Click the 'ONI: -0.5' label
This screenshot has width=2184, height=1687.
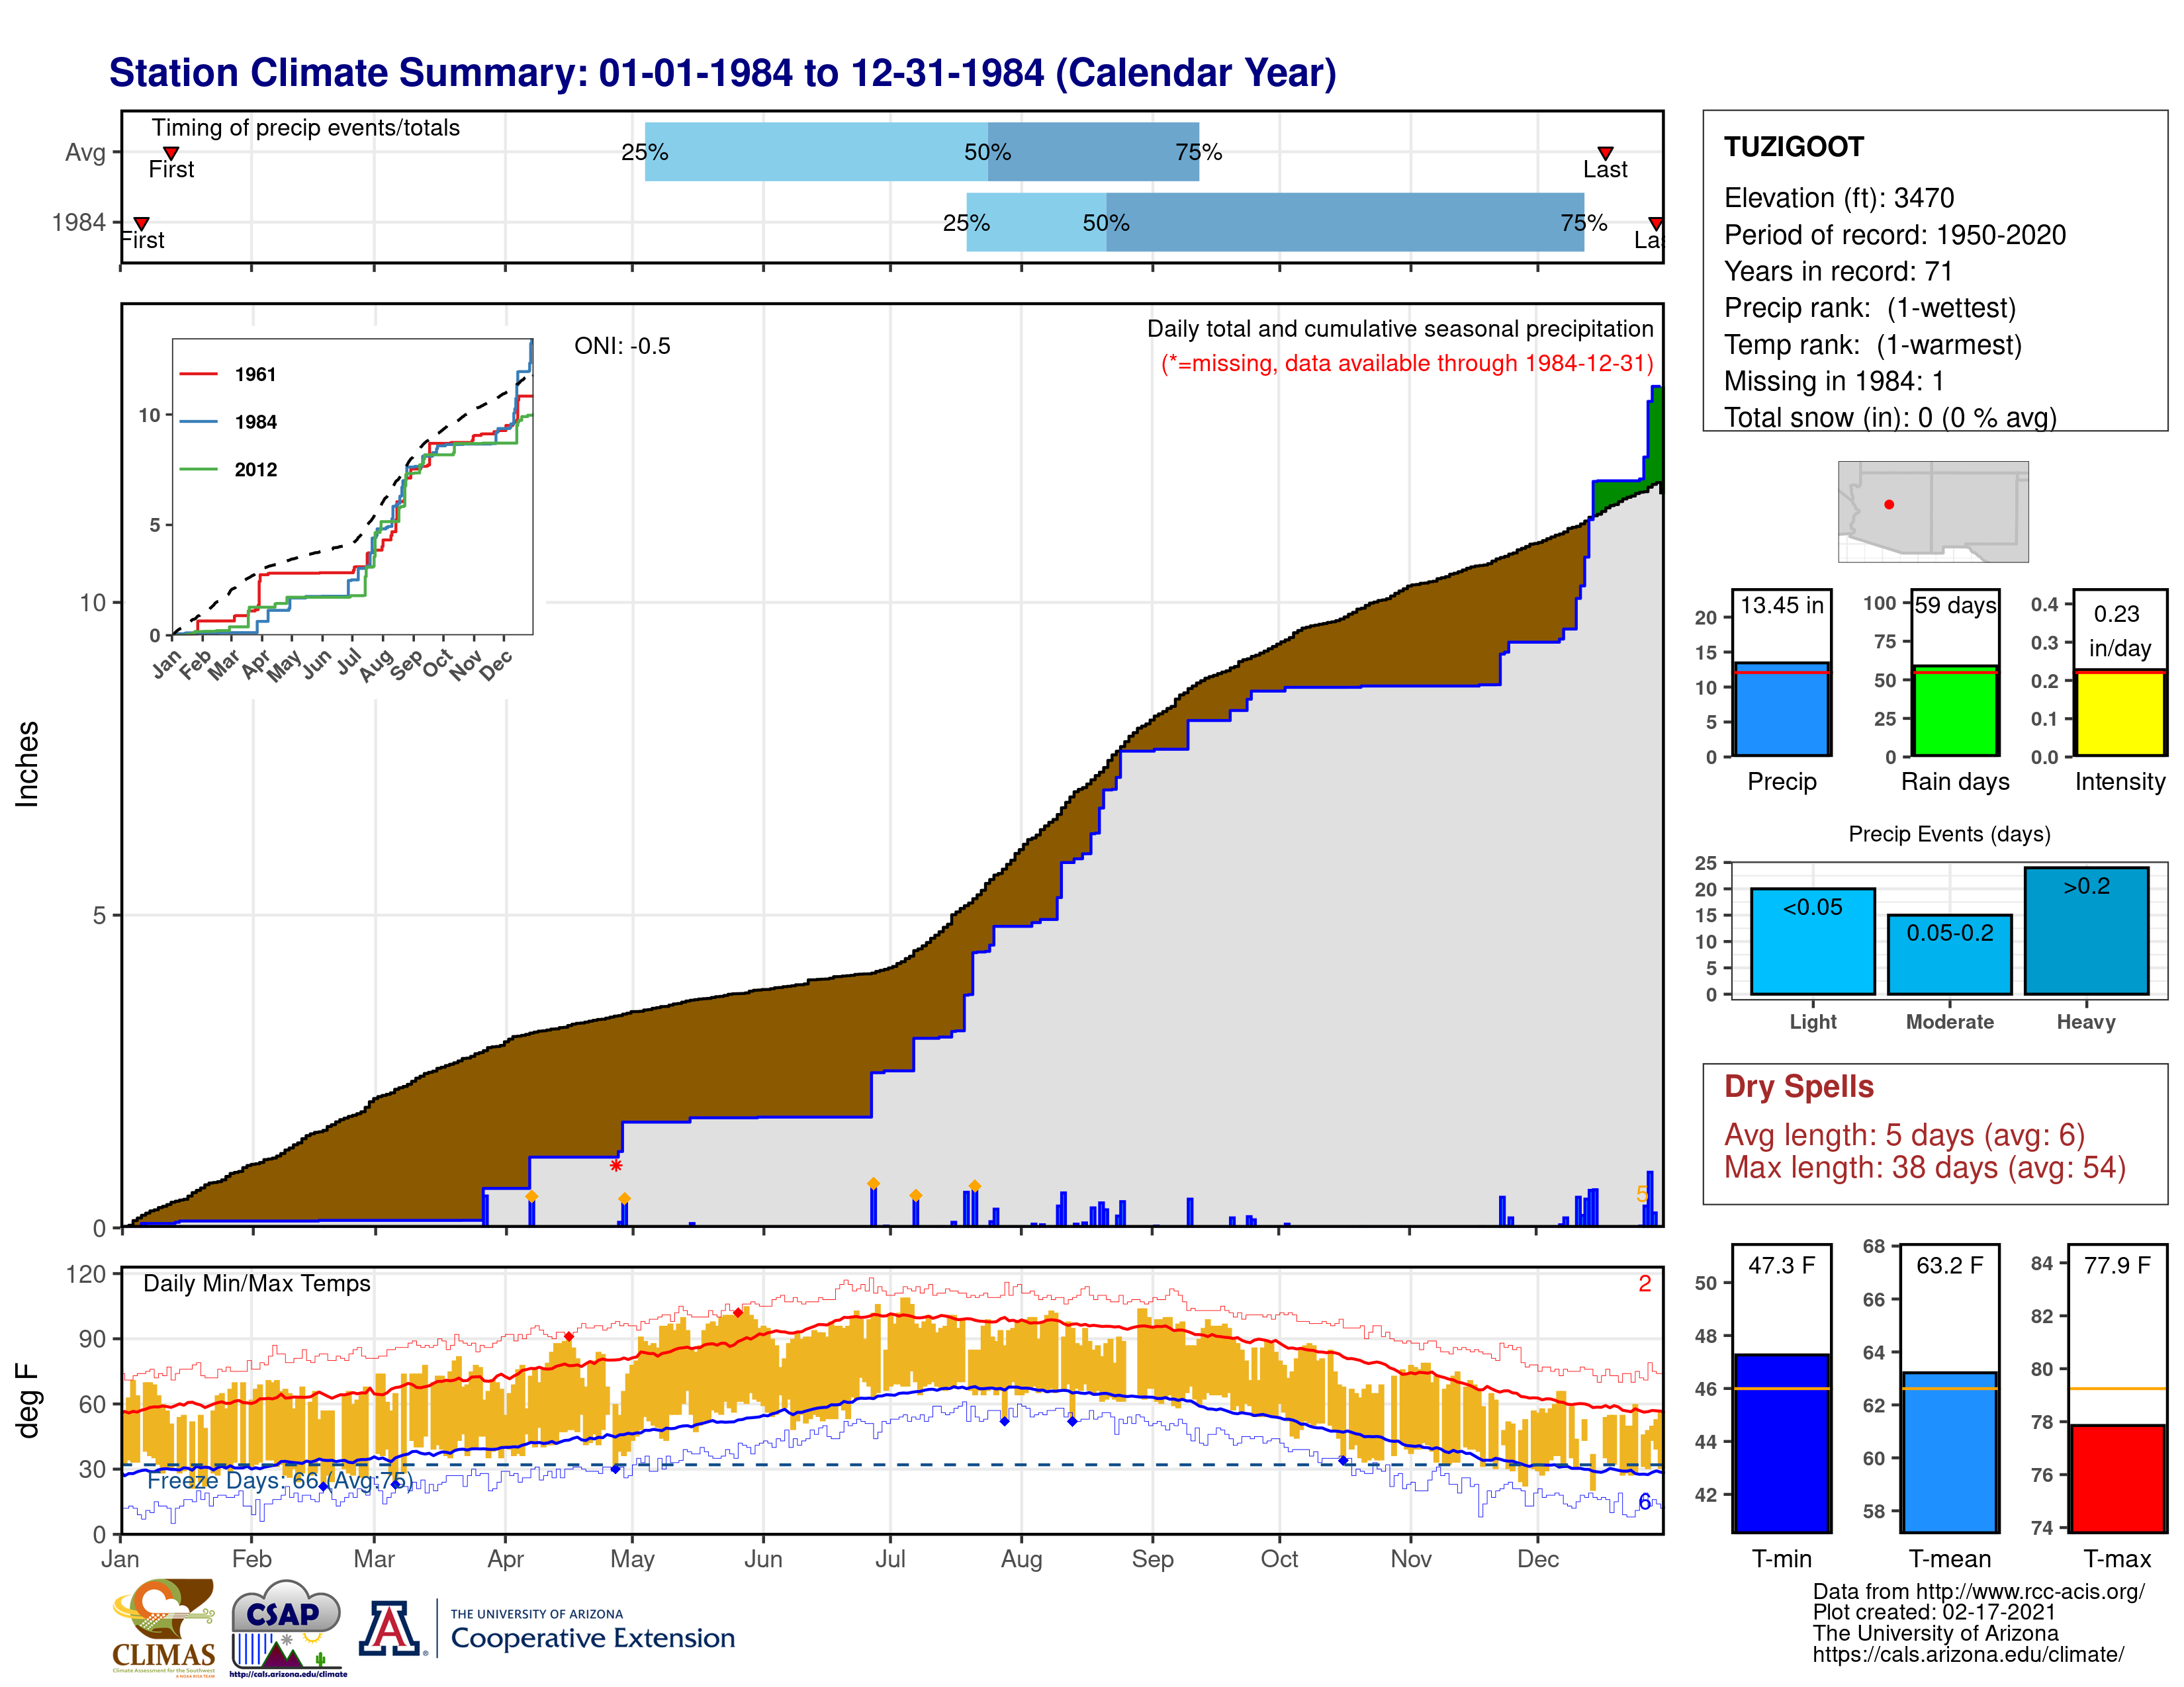pyautogui.click(x=622, y=346)
